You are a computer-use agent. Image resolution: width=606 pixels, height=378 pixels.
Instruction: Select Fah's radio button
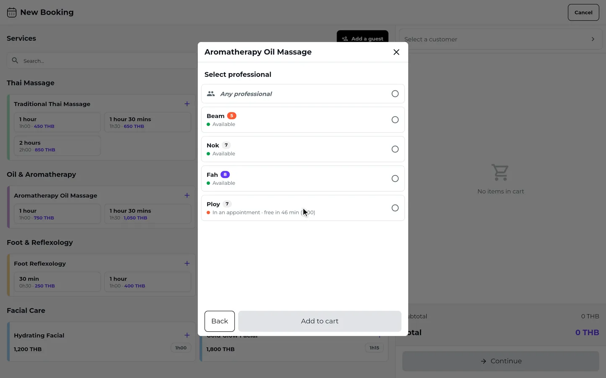395,178
